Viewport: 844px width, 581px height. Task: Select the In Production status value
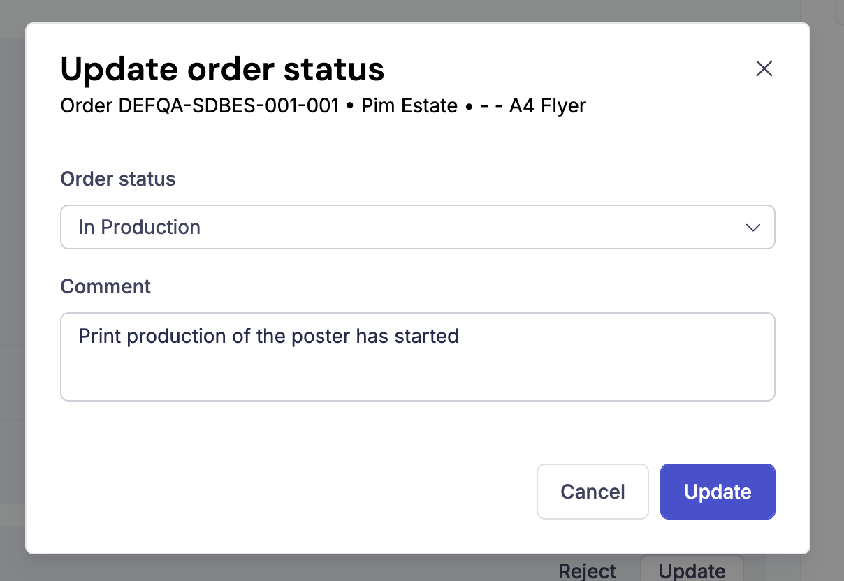[140, 227]
